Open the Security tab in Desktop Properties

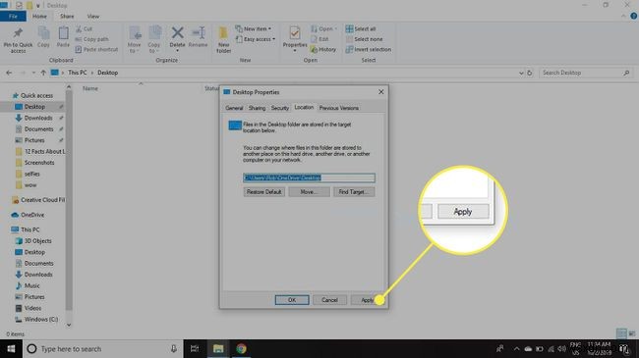tap(280, 108)
